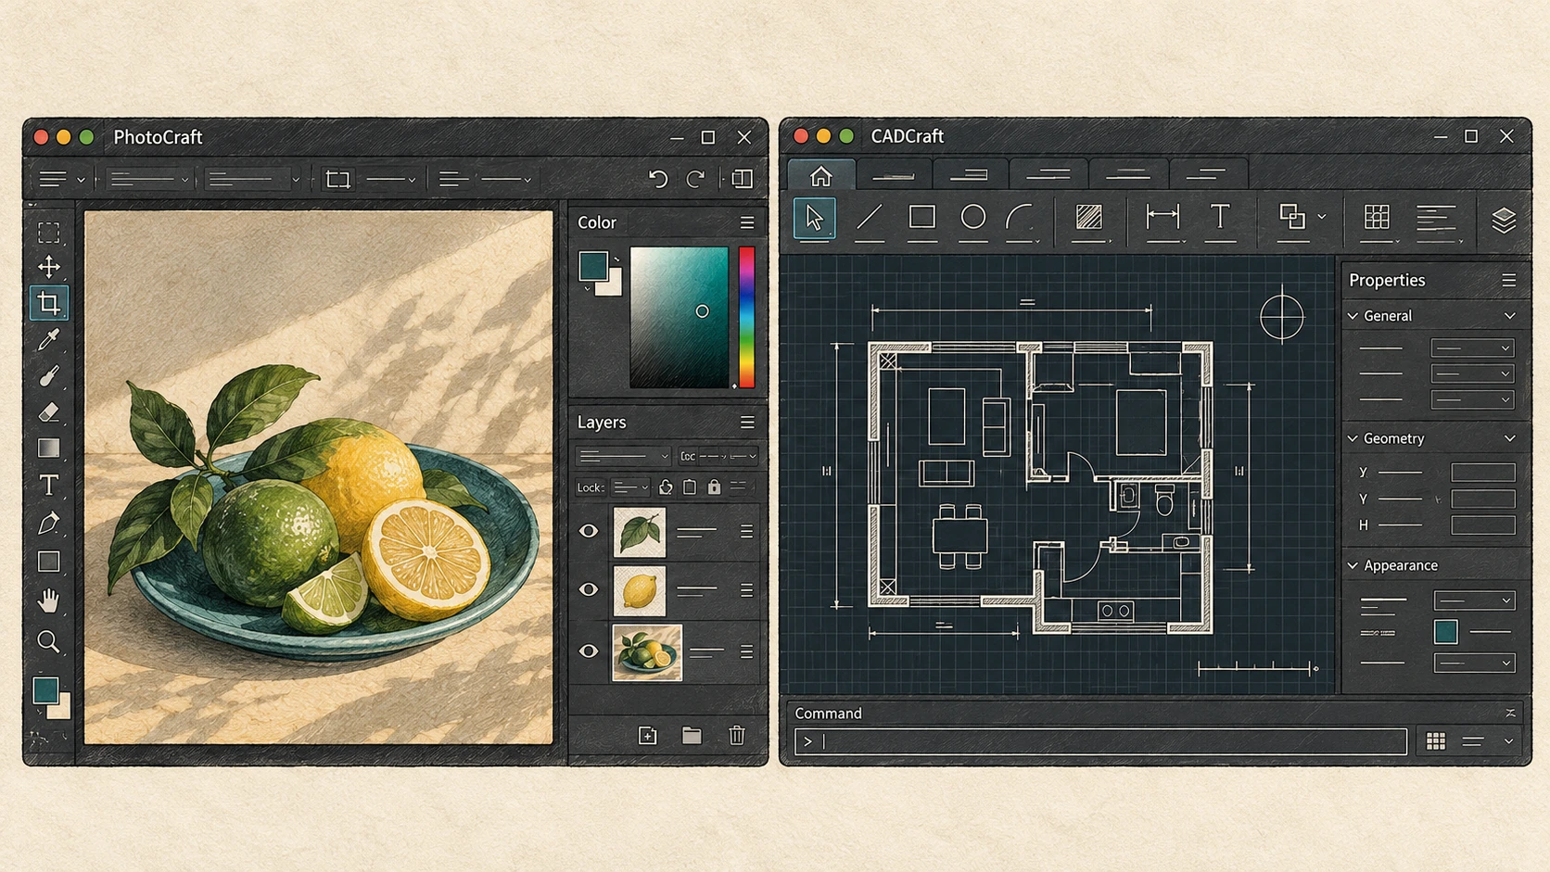The height and width of the screenshot is (872, 1550).
Task: Select the Eraser tool
Action: [49, 411]
